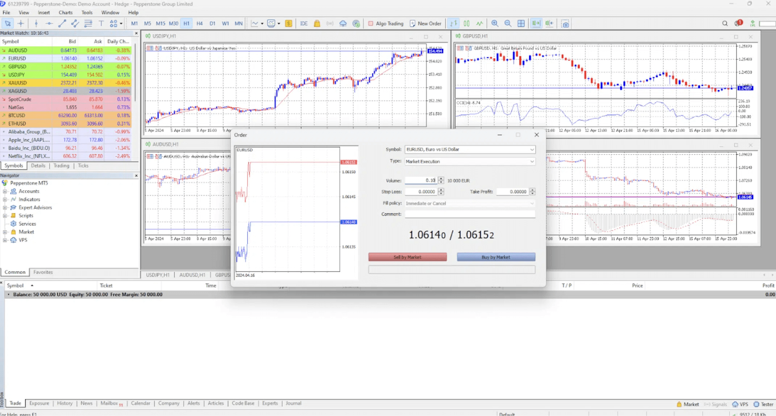Open the Favorites tab in Navigator
This screenshot has height=416, width=776.
43,272
